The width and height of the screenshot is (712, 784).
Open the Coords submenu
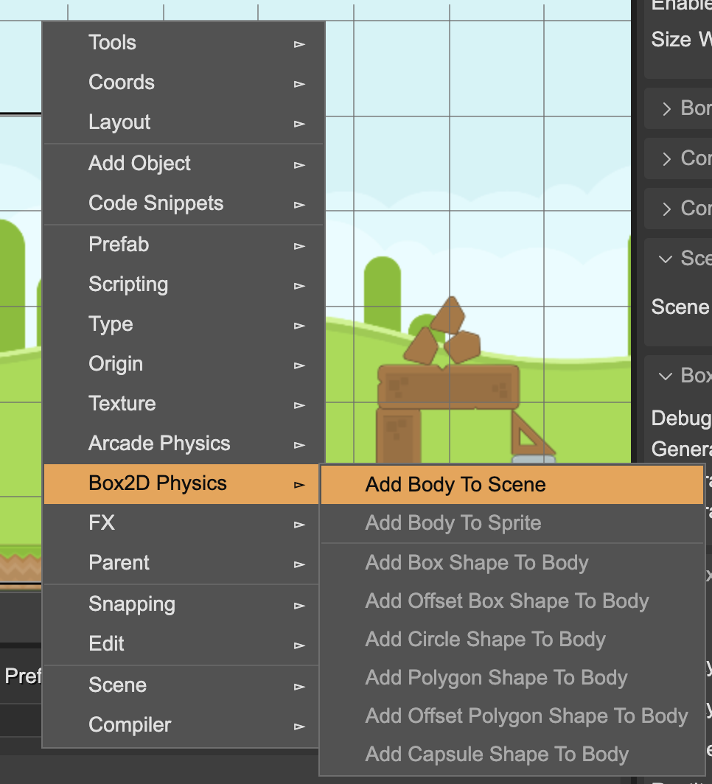point(184,83)
